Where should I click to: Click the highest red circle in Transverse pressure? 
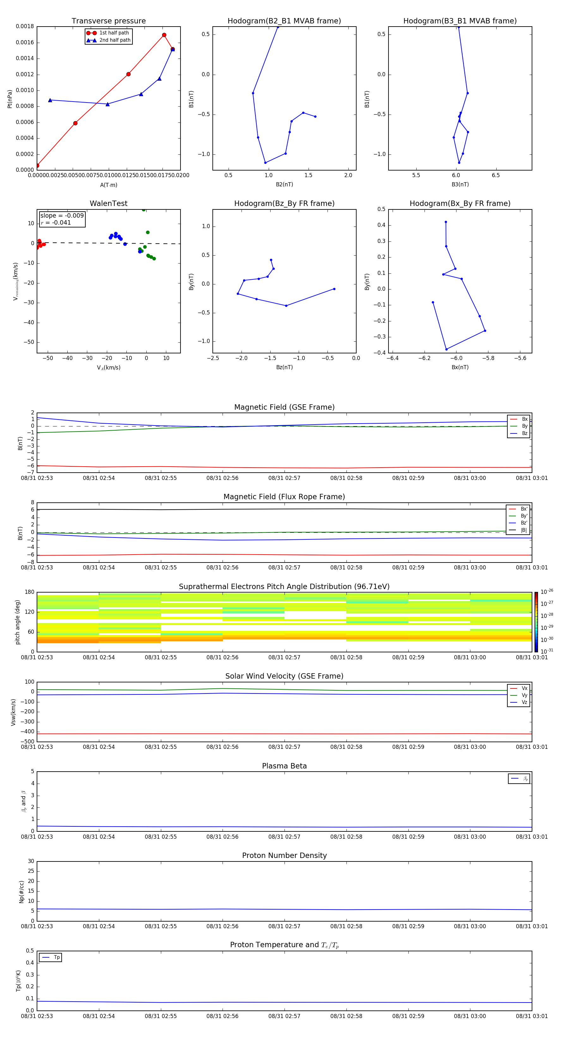(x=164, y=35)
